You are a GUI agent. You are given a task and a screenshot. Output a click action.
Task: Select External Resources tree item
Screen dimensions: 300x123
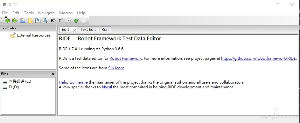tap(33, 35)
